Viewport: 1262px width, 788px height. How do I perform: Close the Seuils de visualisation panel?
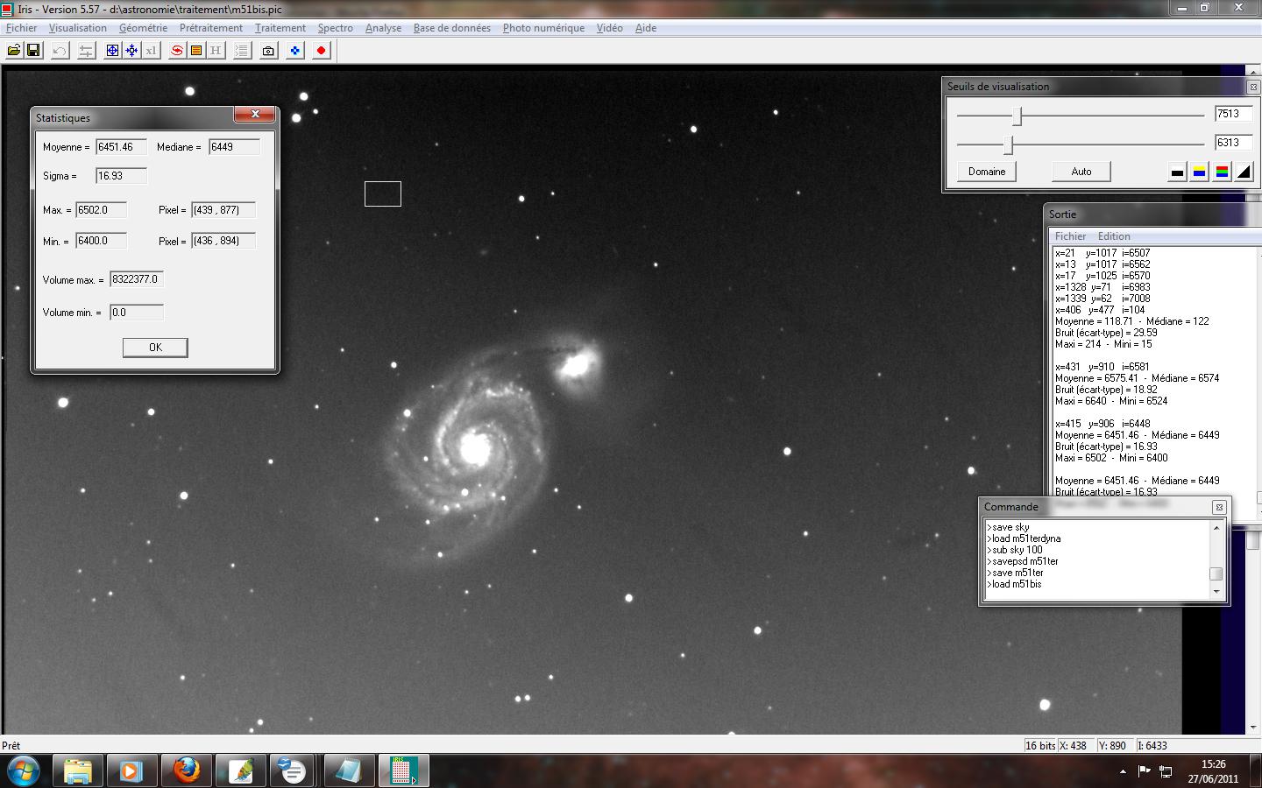[1253, 87]
